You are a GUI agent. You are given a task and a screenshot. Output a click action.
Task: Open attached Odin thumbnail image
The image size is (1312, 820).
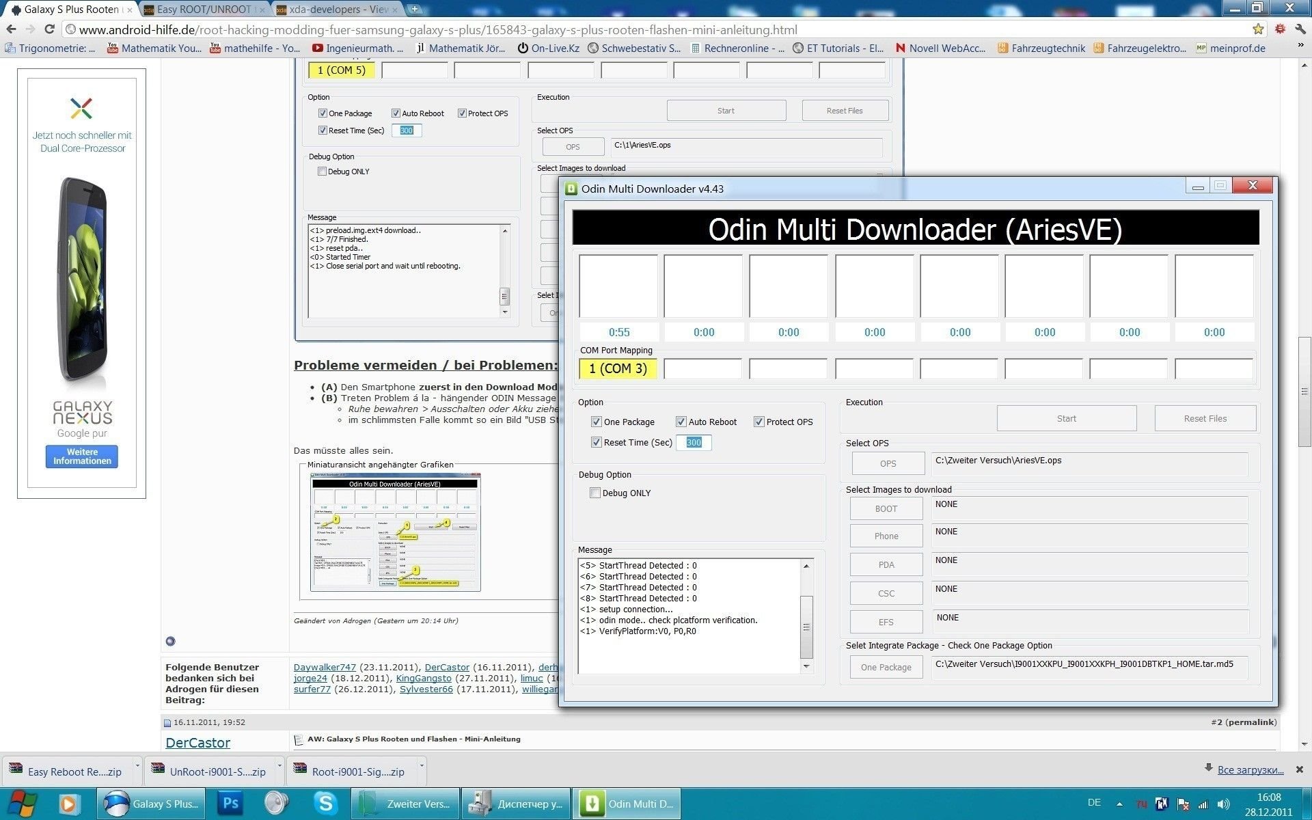point(395,532)
